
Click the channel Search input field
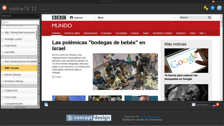pyautogui.click(x=20, y=22)
